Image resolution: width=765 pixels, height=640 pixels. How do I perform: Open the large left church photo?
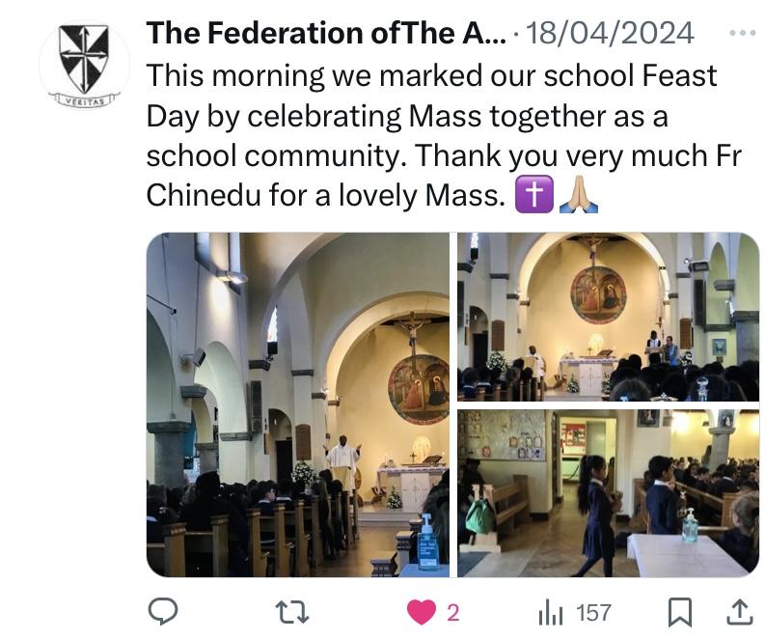[298, 403]
